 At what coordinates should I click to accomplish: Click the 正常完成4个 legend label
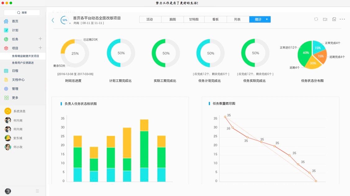[x=333, y=43]
